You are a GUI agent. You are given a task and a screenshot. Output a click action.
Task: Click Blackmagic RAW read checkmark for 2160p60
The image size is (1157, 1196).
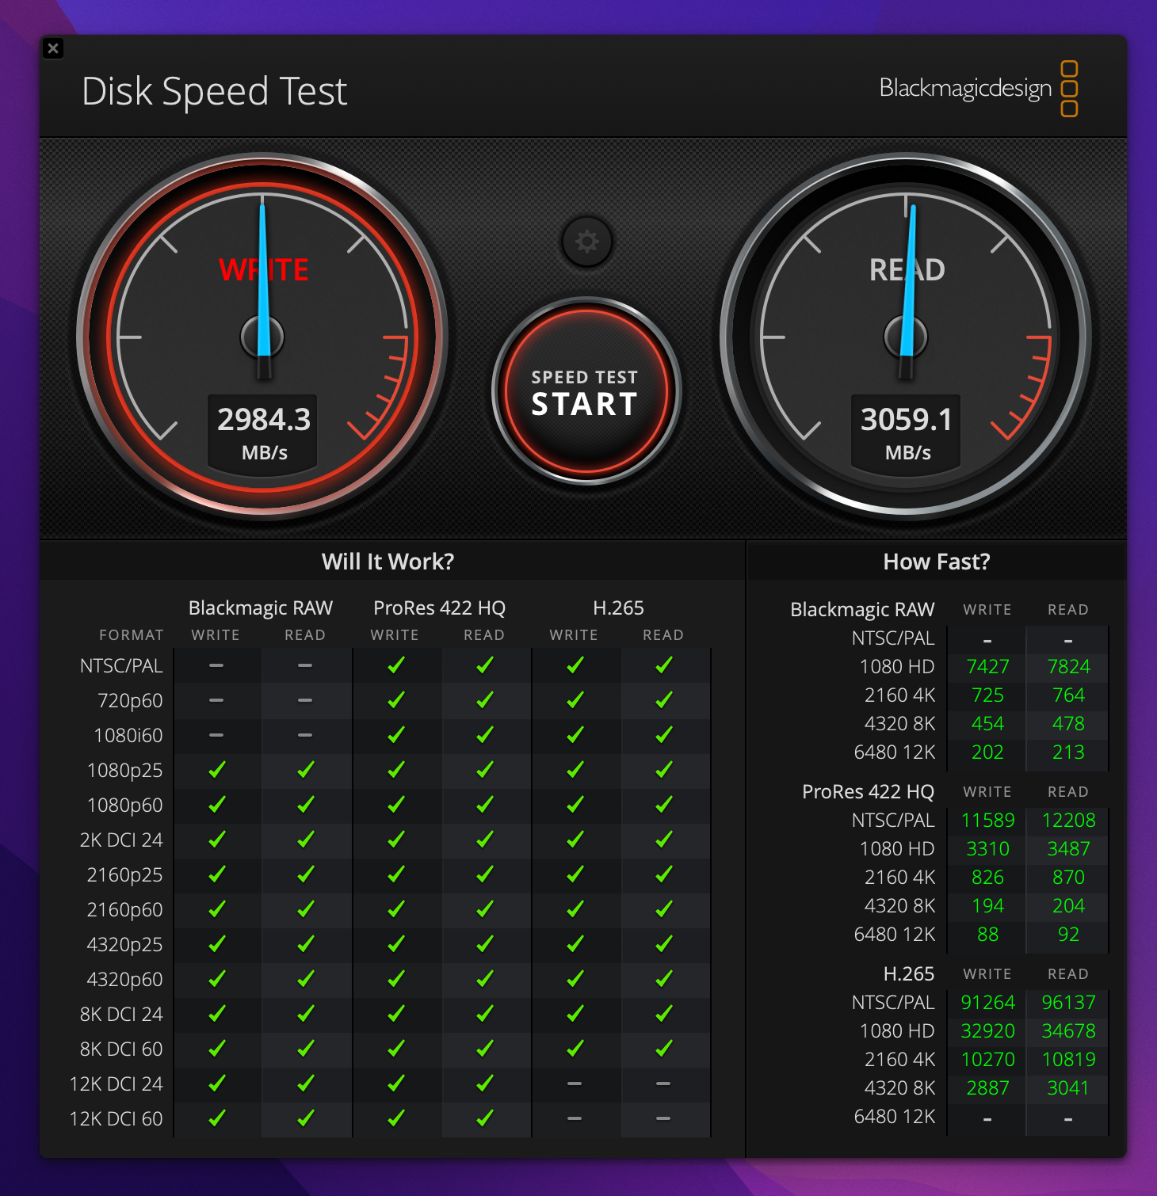point(305,908)
